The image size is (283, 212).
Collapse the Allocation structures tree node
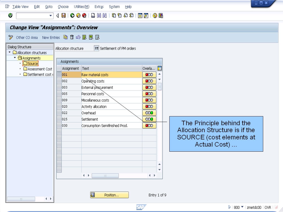[10, 52]
